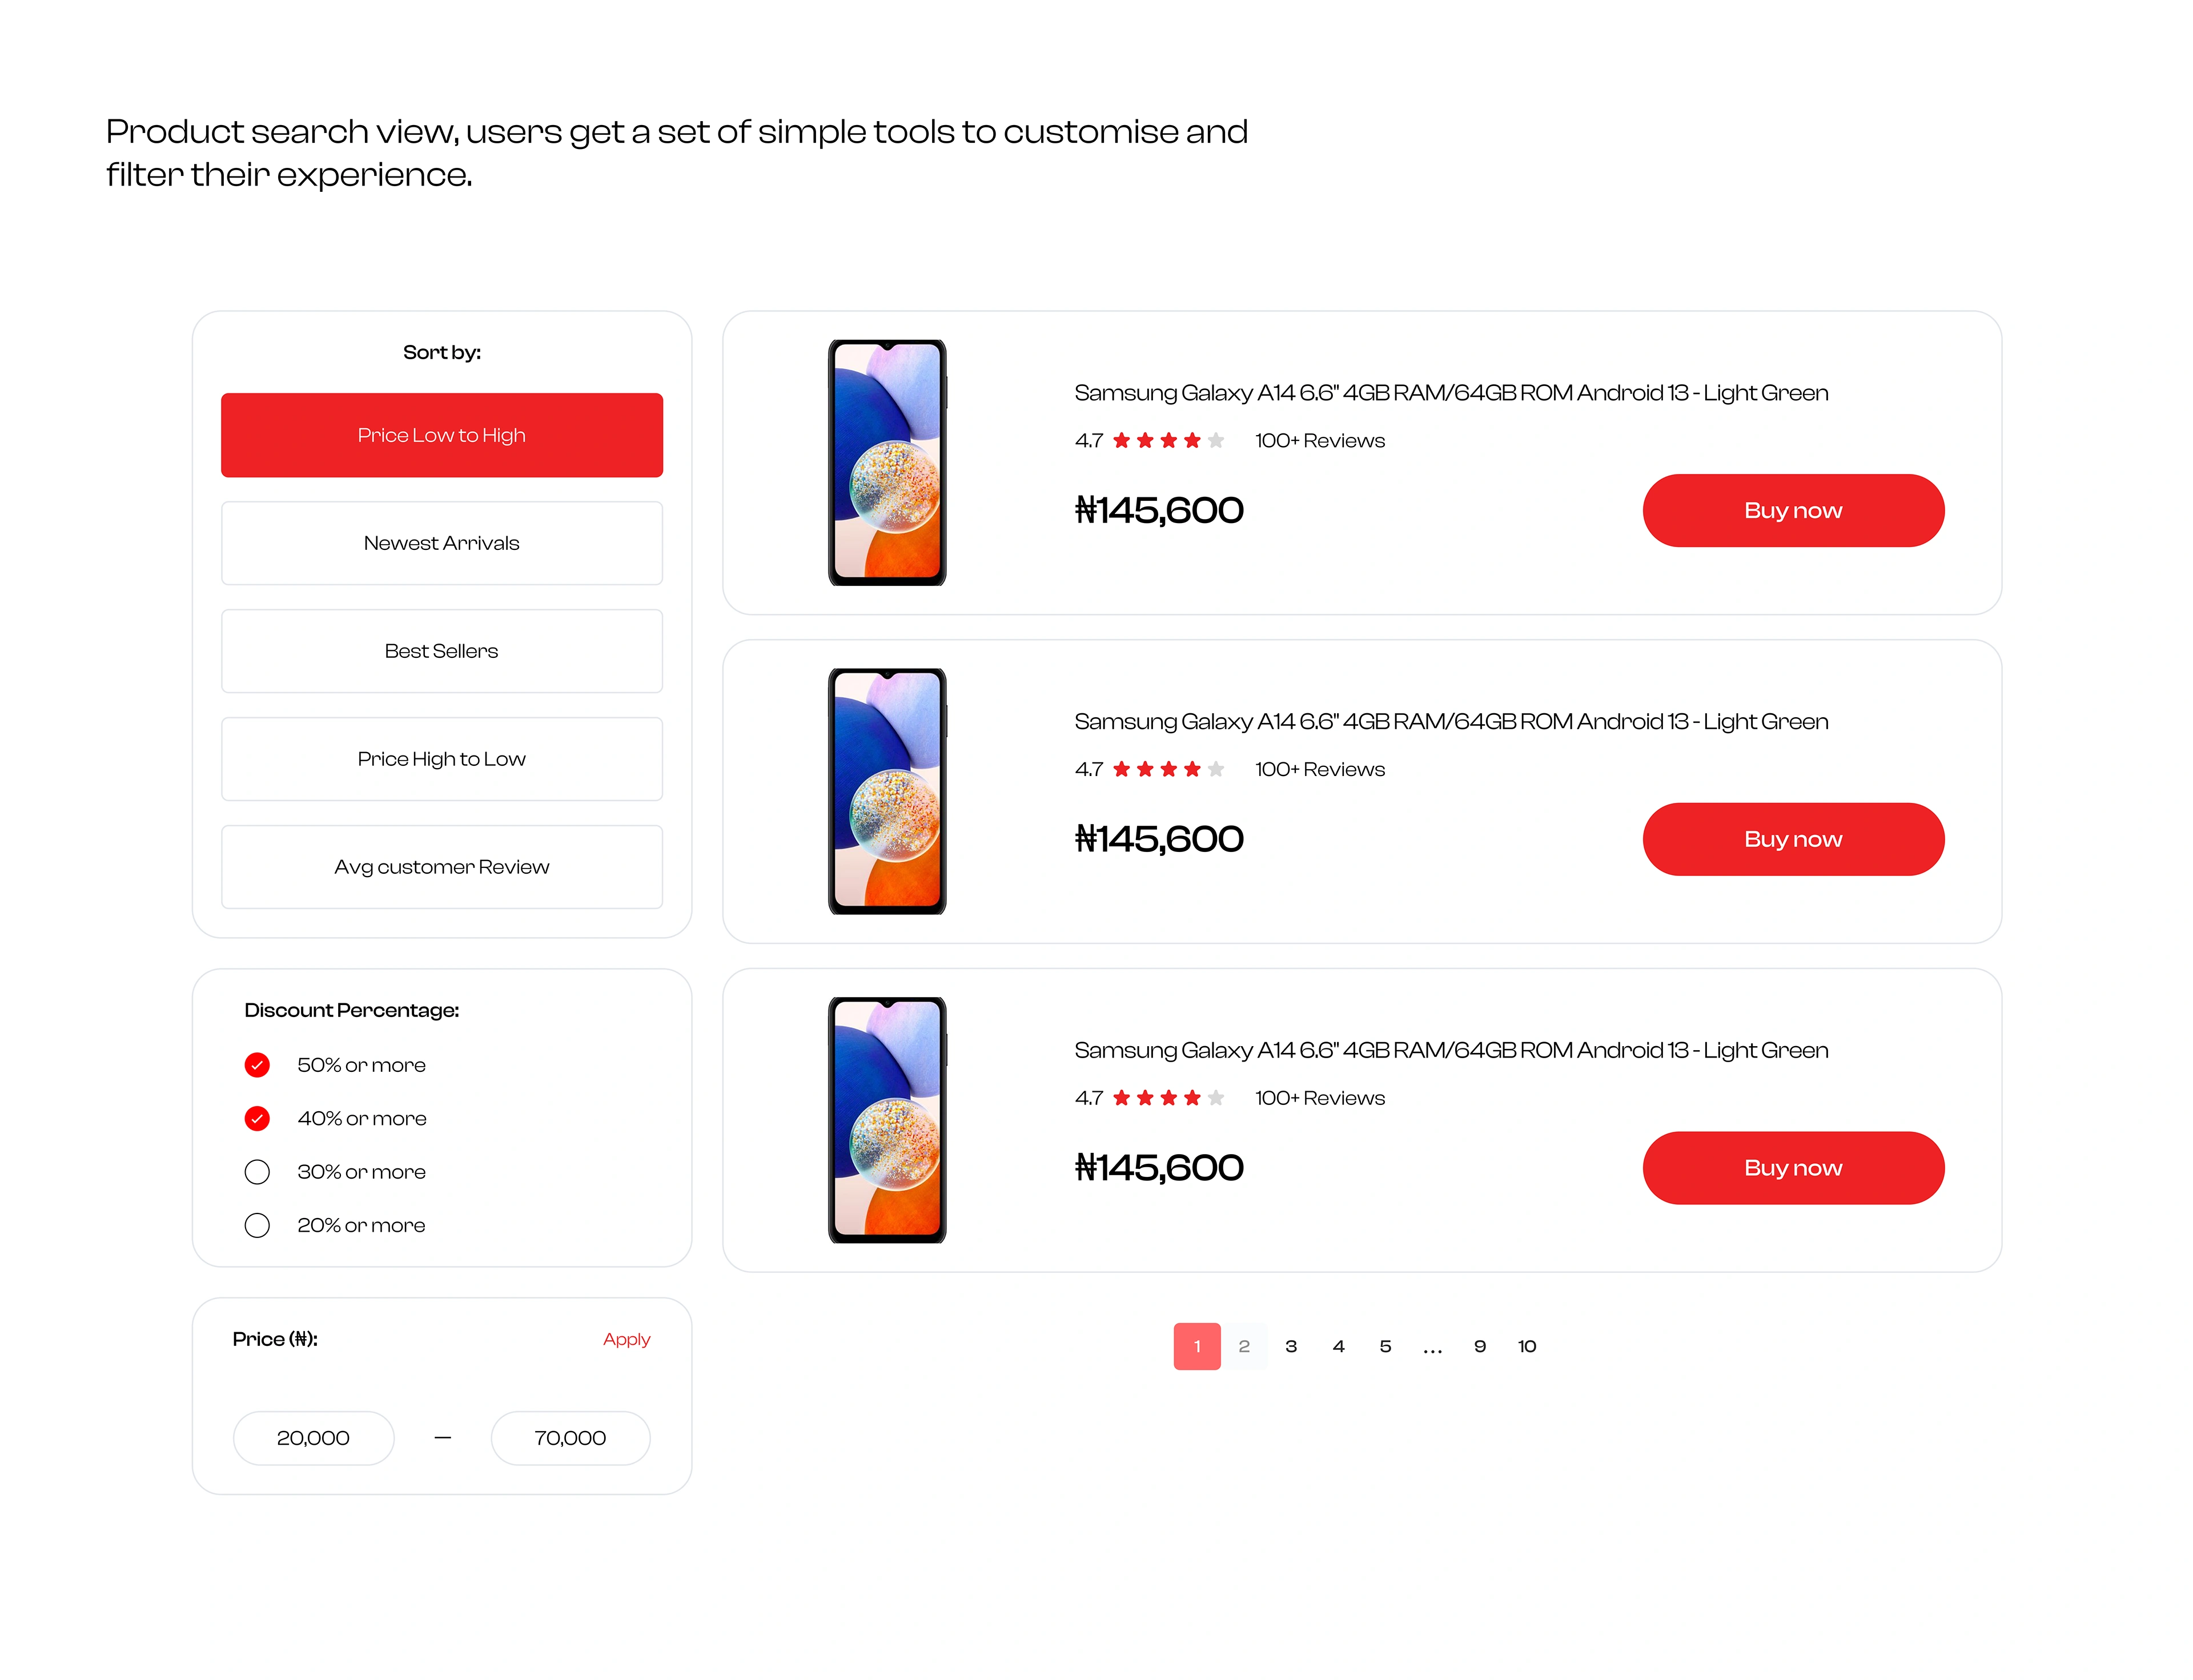
Task: Click Apply link in Price filter
Action: [626, 1339]
